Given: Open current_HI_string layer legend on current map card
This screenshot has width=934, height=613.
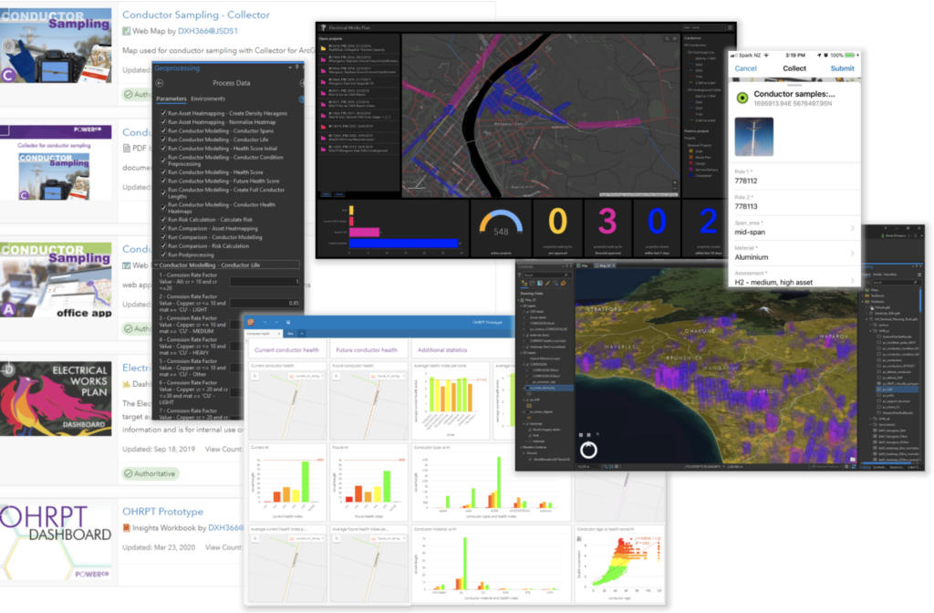Looking at the screenshot, I should [x=306, y=376].
